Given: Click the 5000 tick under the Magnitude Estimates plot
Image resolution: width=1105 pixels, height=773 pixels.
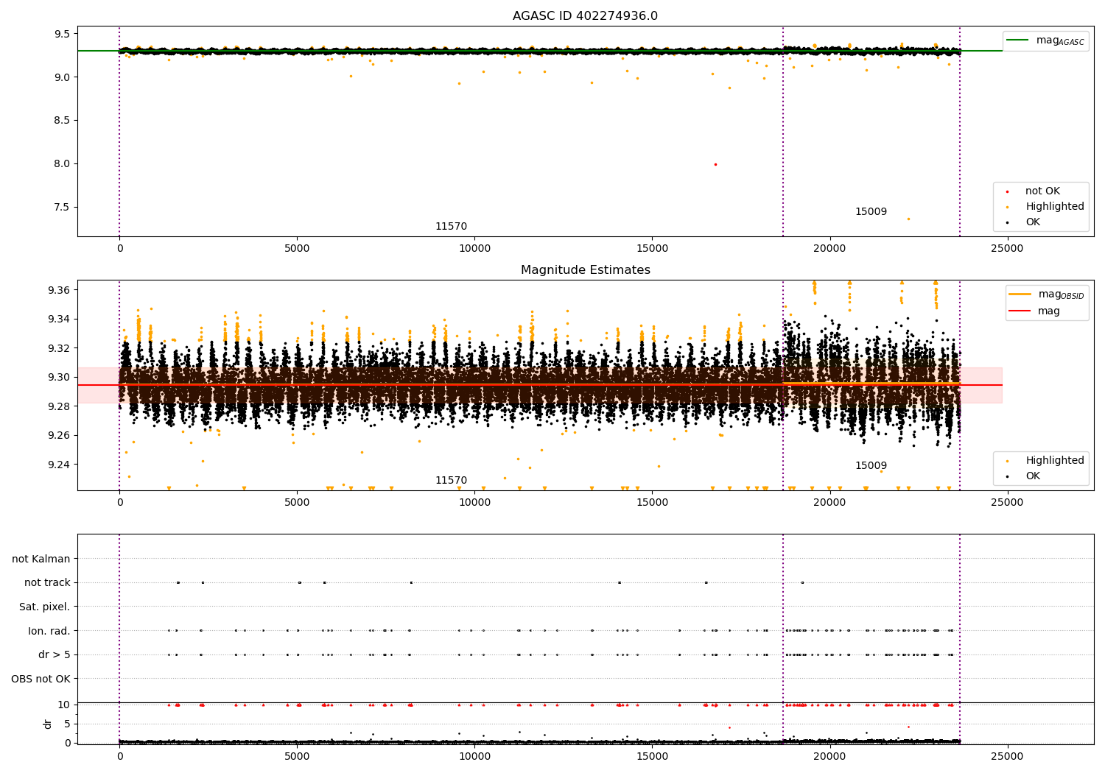Looking at the screenshot, I should [297, 503].
